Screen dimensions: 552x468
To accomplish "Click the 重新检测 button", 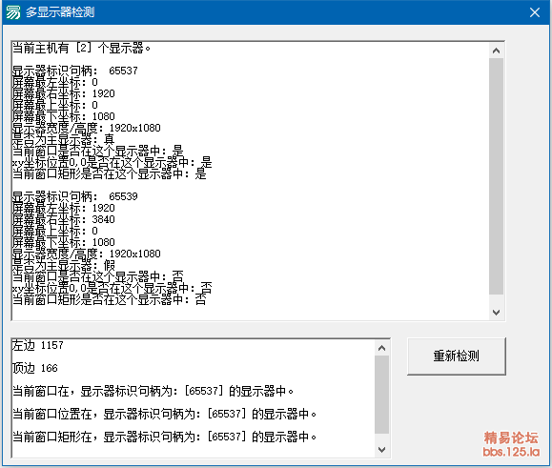I will [x=457, y=356].
